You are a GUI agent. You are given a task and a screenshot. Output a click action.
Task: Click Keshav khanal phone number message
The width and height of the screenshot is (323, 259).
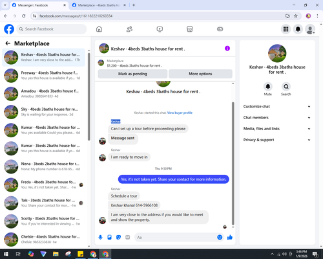pyautogui.click(x=134, y=205)
